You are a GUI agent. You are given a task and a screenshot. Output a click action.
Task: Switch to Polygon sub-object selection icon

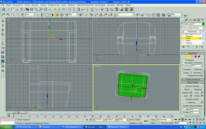click(x=195, y=57)
